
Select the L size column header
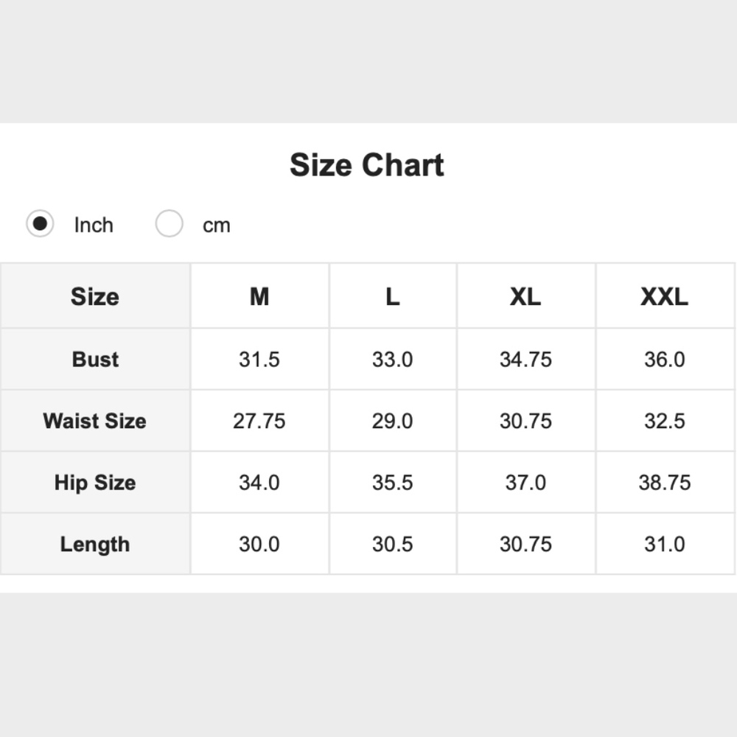pyautogui.click(x=393, y=296)
